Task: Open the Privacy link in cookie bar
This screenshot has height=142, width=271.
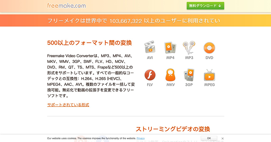Action: coord(140,138)
